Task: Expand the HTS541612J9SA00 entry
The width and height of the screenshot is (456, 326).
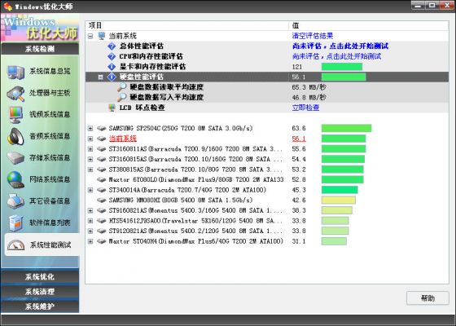Action: (x=90, y=221)
